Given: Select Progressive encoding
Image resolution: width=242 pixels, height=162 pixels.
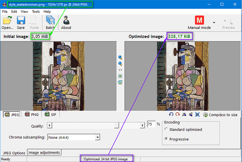Looking at the screenshot, I should tap(176, 139).
